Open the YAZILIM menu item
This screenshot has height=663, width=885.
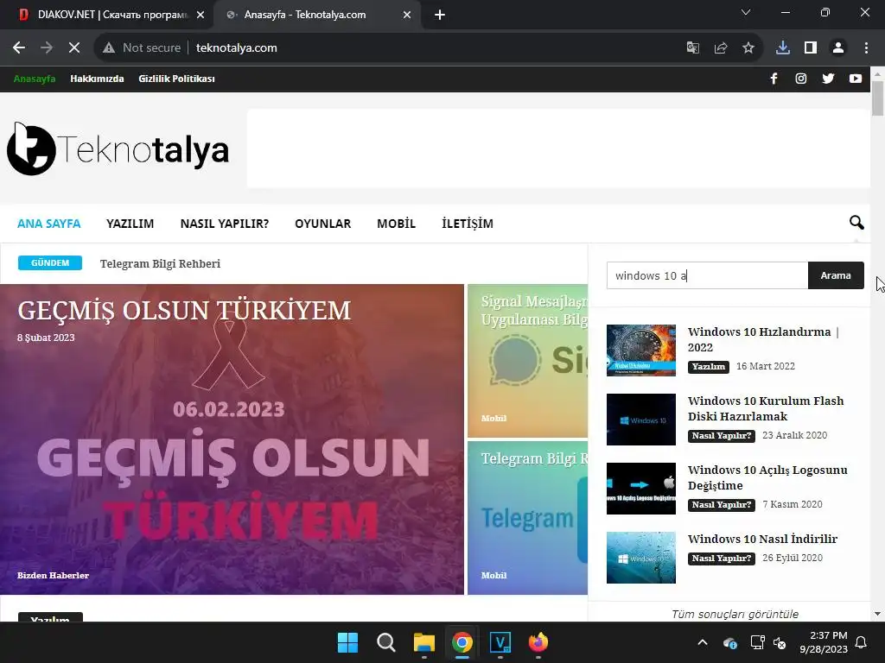[x=131, y=224]
